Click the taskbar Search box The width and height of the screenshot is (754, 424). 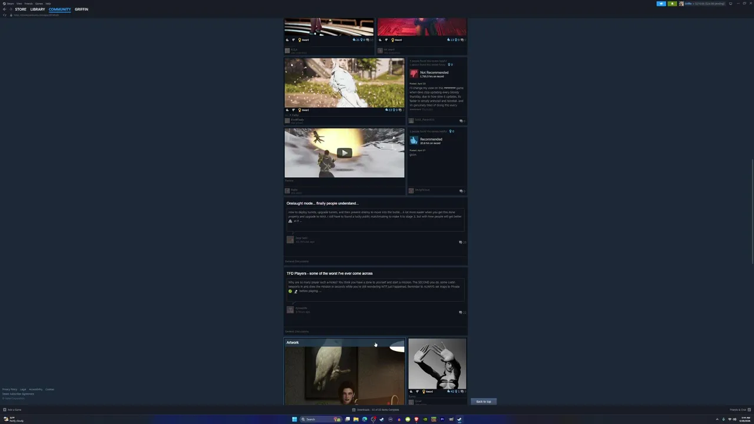[320, 419]
